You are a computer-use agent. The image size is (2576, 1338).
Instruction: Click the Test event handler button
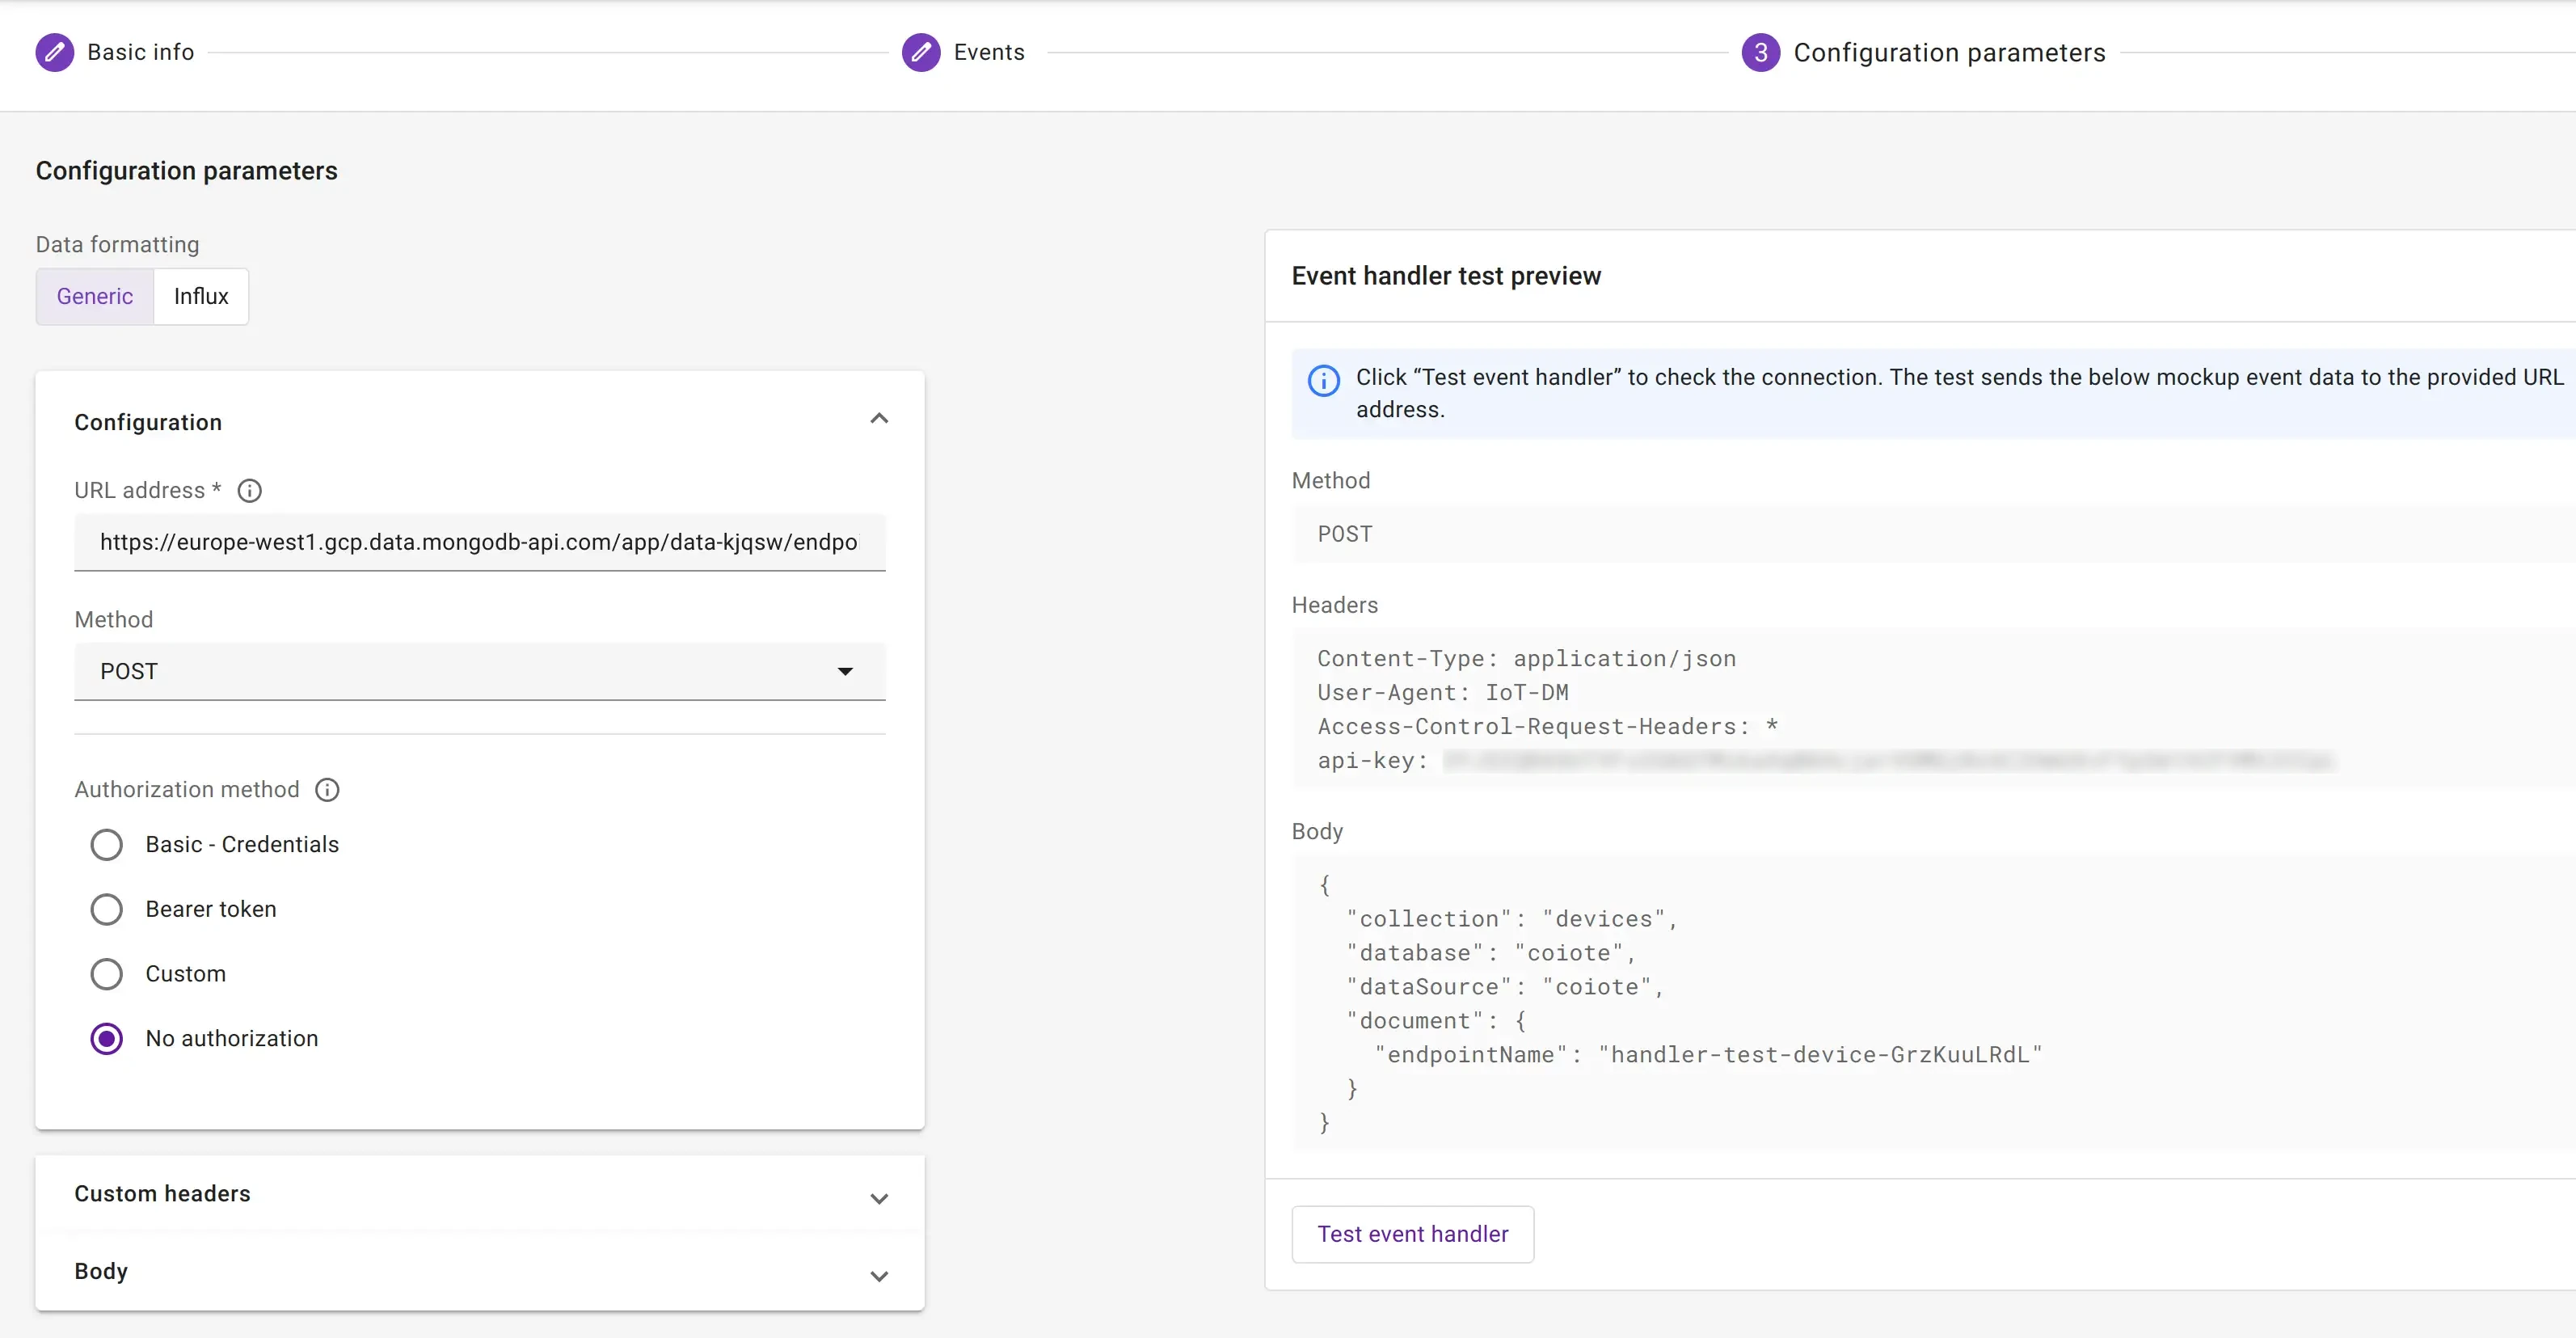point(1412,1234)
